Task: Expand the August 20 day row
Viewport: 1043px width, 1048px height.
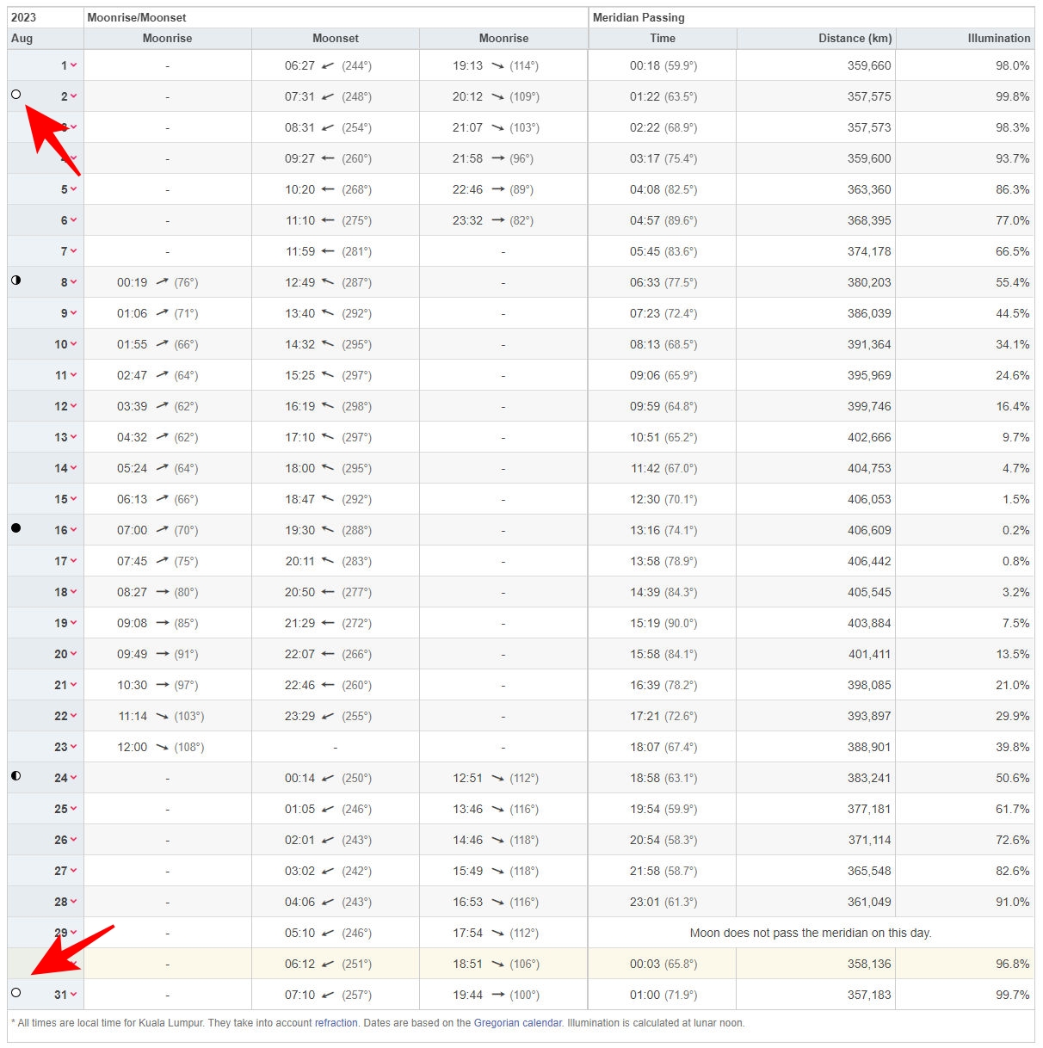Action: tap(74, 654)
